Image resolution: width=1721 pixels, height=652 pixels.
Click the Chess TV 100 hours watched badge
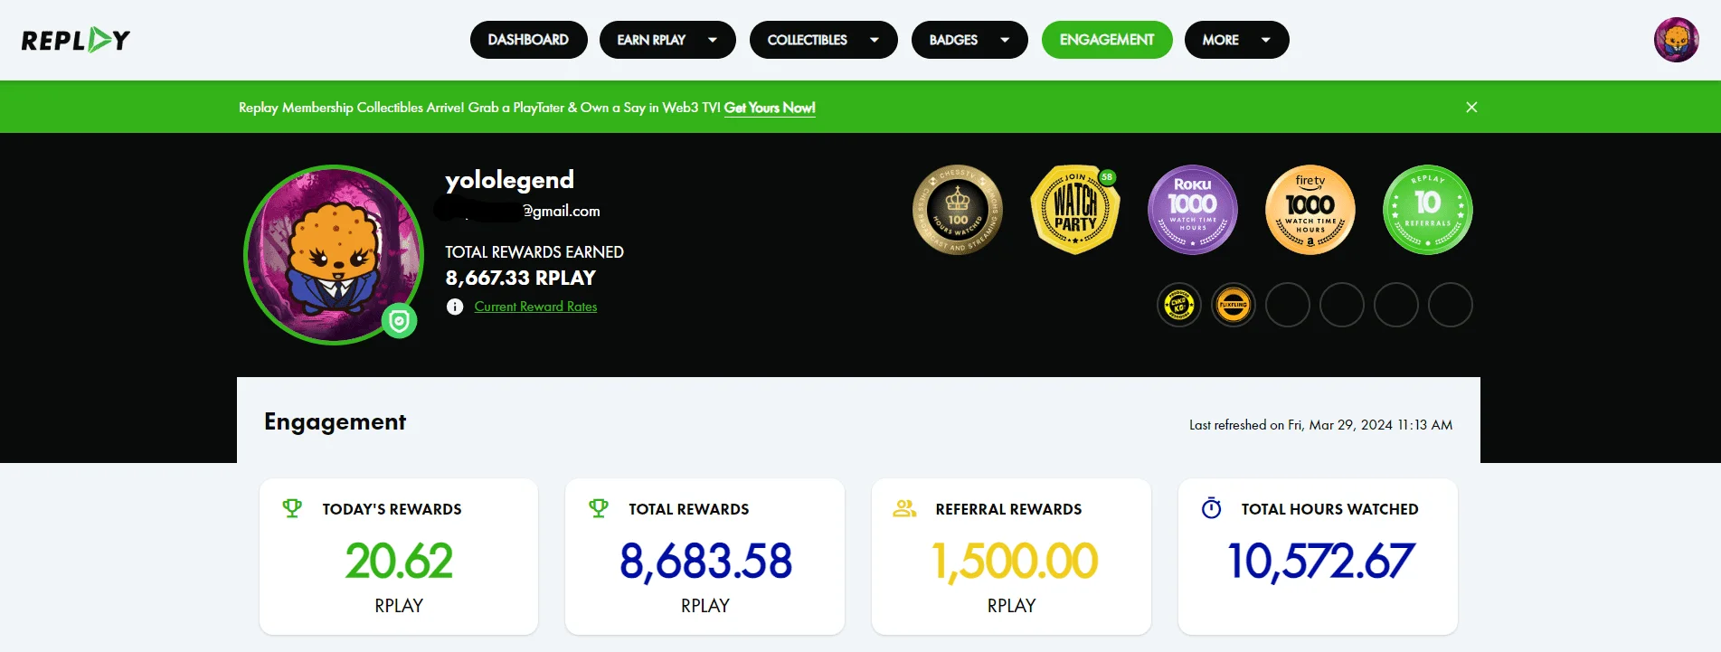tap(958, 210)
